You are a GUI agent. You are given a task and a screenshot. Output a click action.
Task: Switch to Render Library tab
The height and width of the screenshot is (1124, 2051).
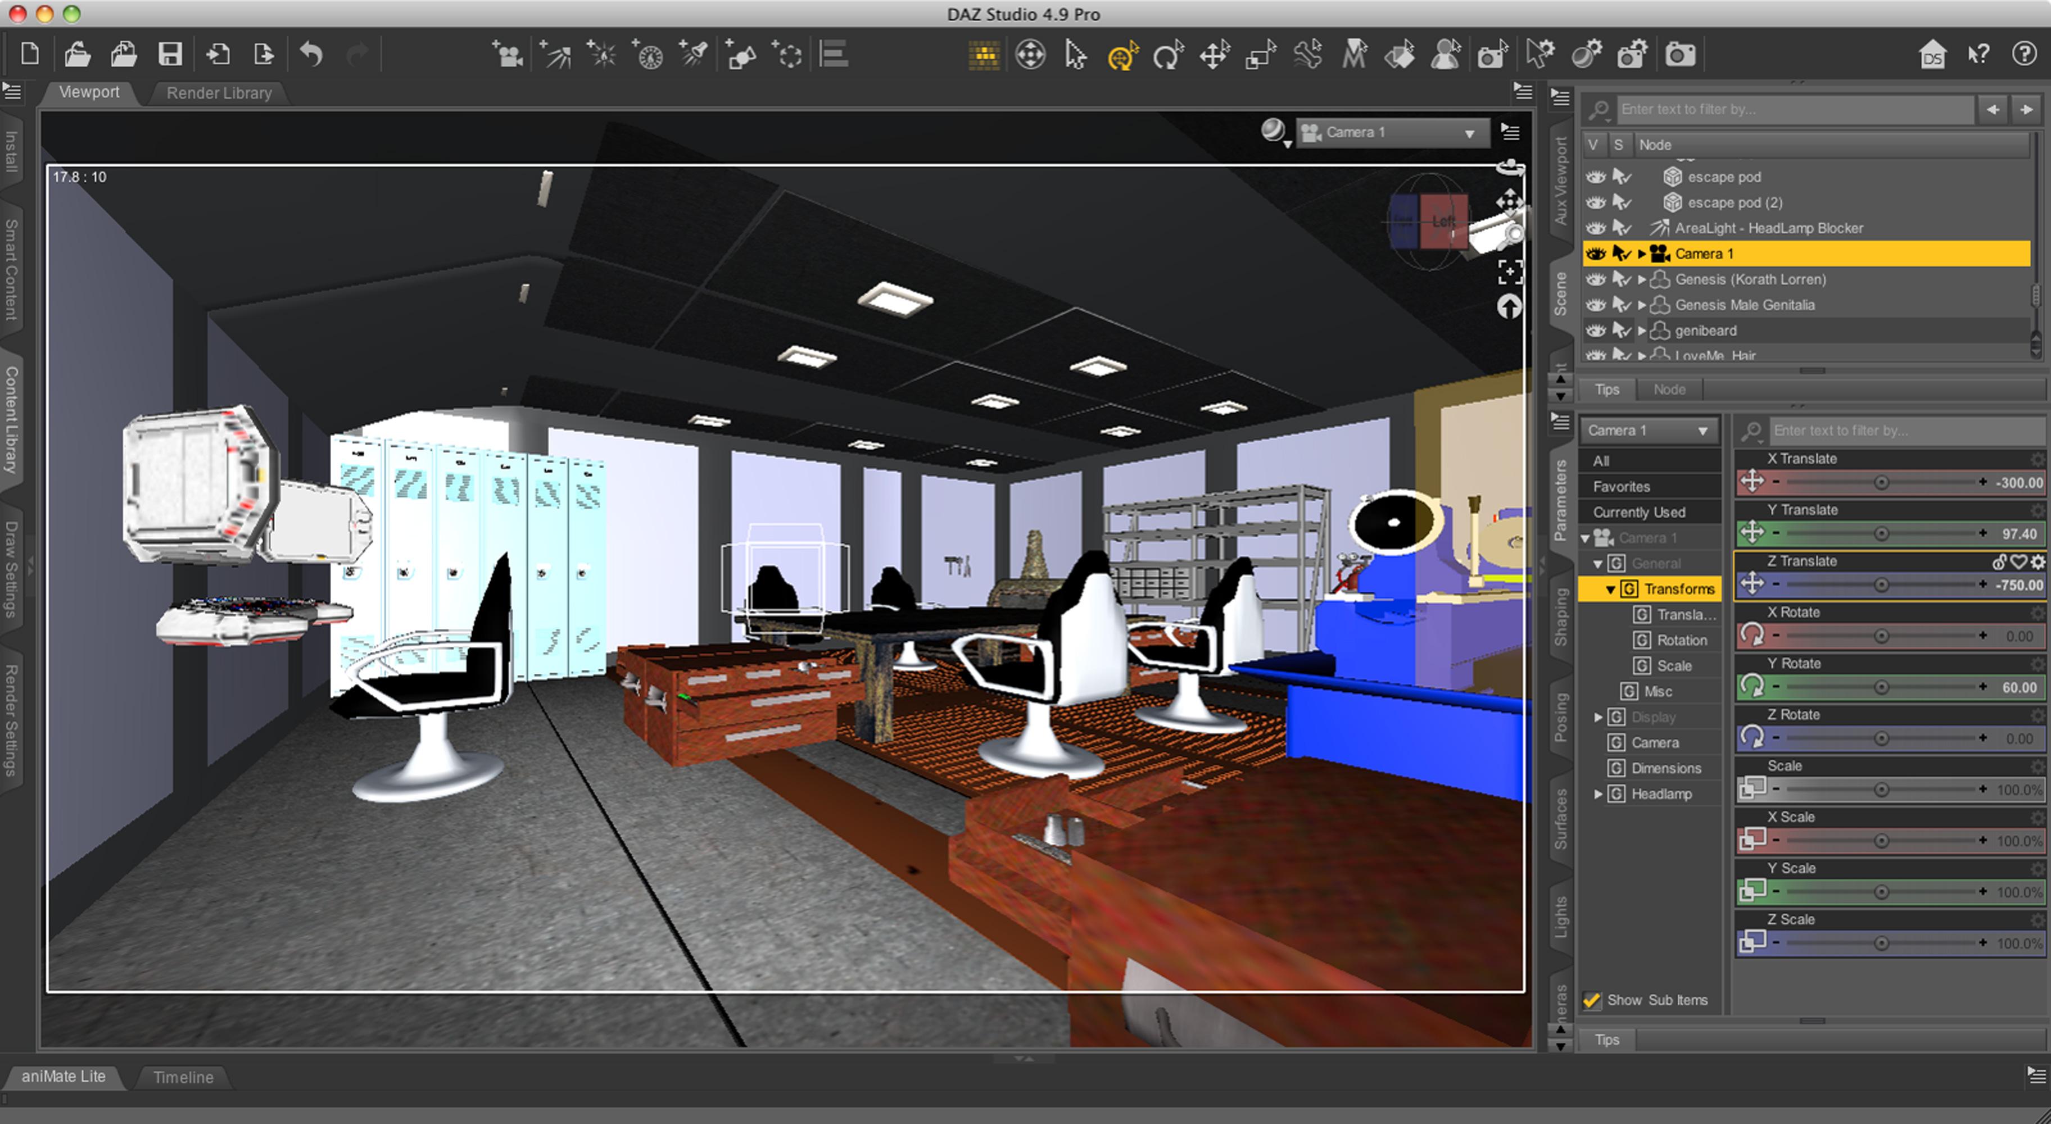click(x=219, y=93)
